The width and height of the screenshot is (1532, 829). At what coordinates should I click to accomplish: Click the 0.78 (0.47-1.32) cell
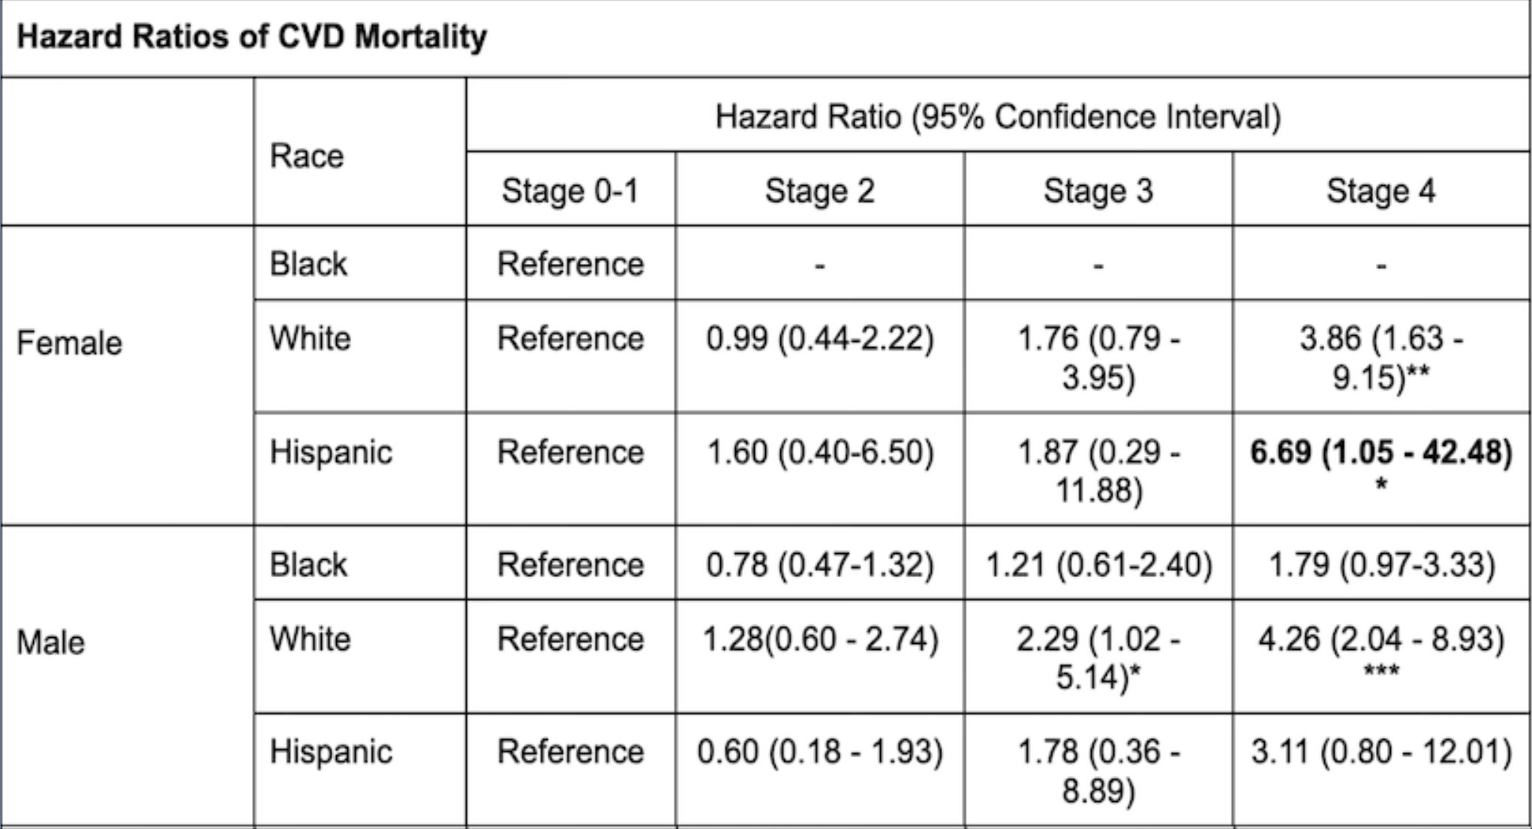819,564
